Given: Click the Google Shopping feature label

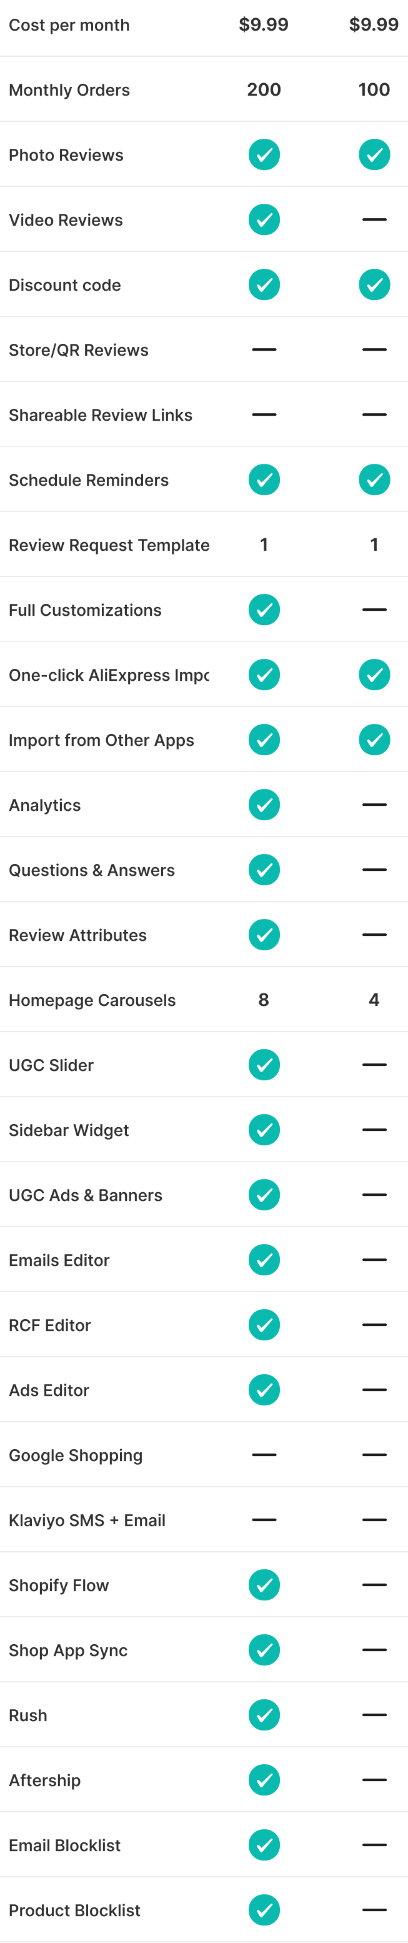Looking at the screenshot, I should (x=76, y=1455).
